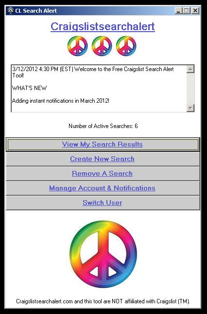207x314 pixels.
Task: Select Remove A Search
Action: tap(103, 173)
